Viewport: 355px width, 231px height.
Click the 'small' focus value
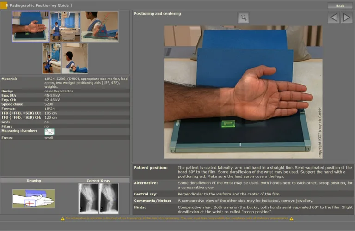coord(49,138)
